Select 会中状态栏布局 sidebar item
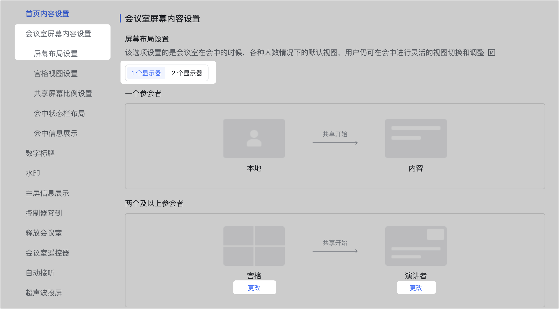Image resolution: width=559 pixels, height=309 pixels. coord(59,114)
